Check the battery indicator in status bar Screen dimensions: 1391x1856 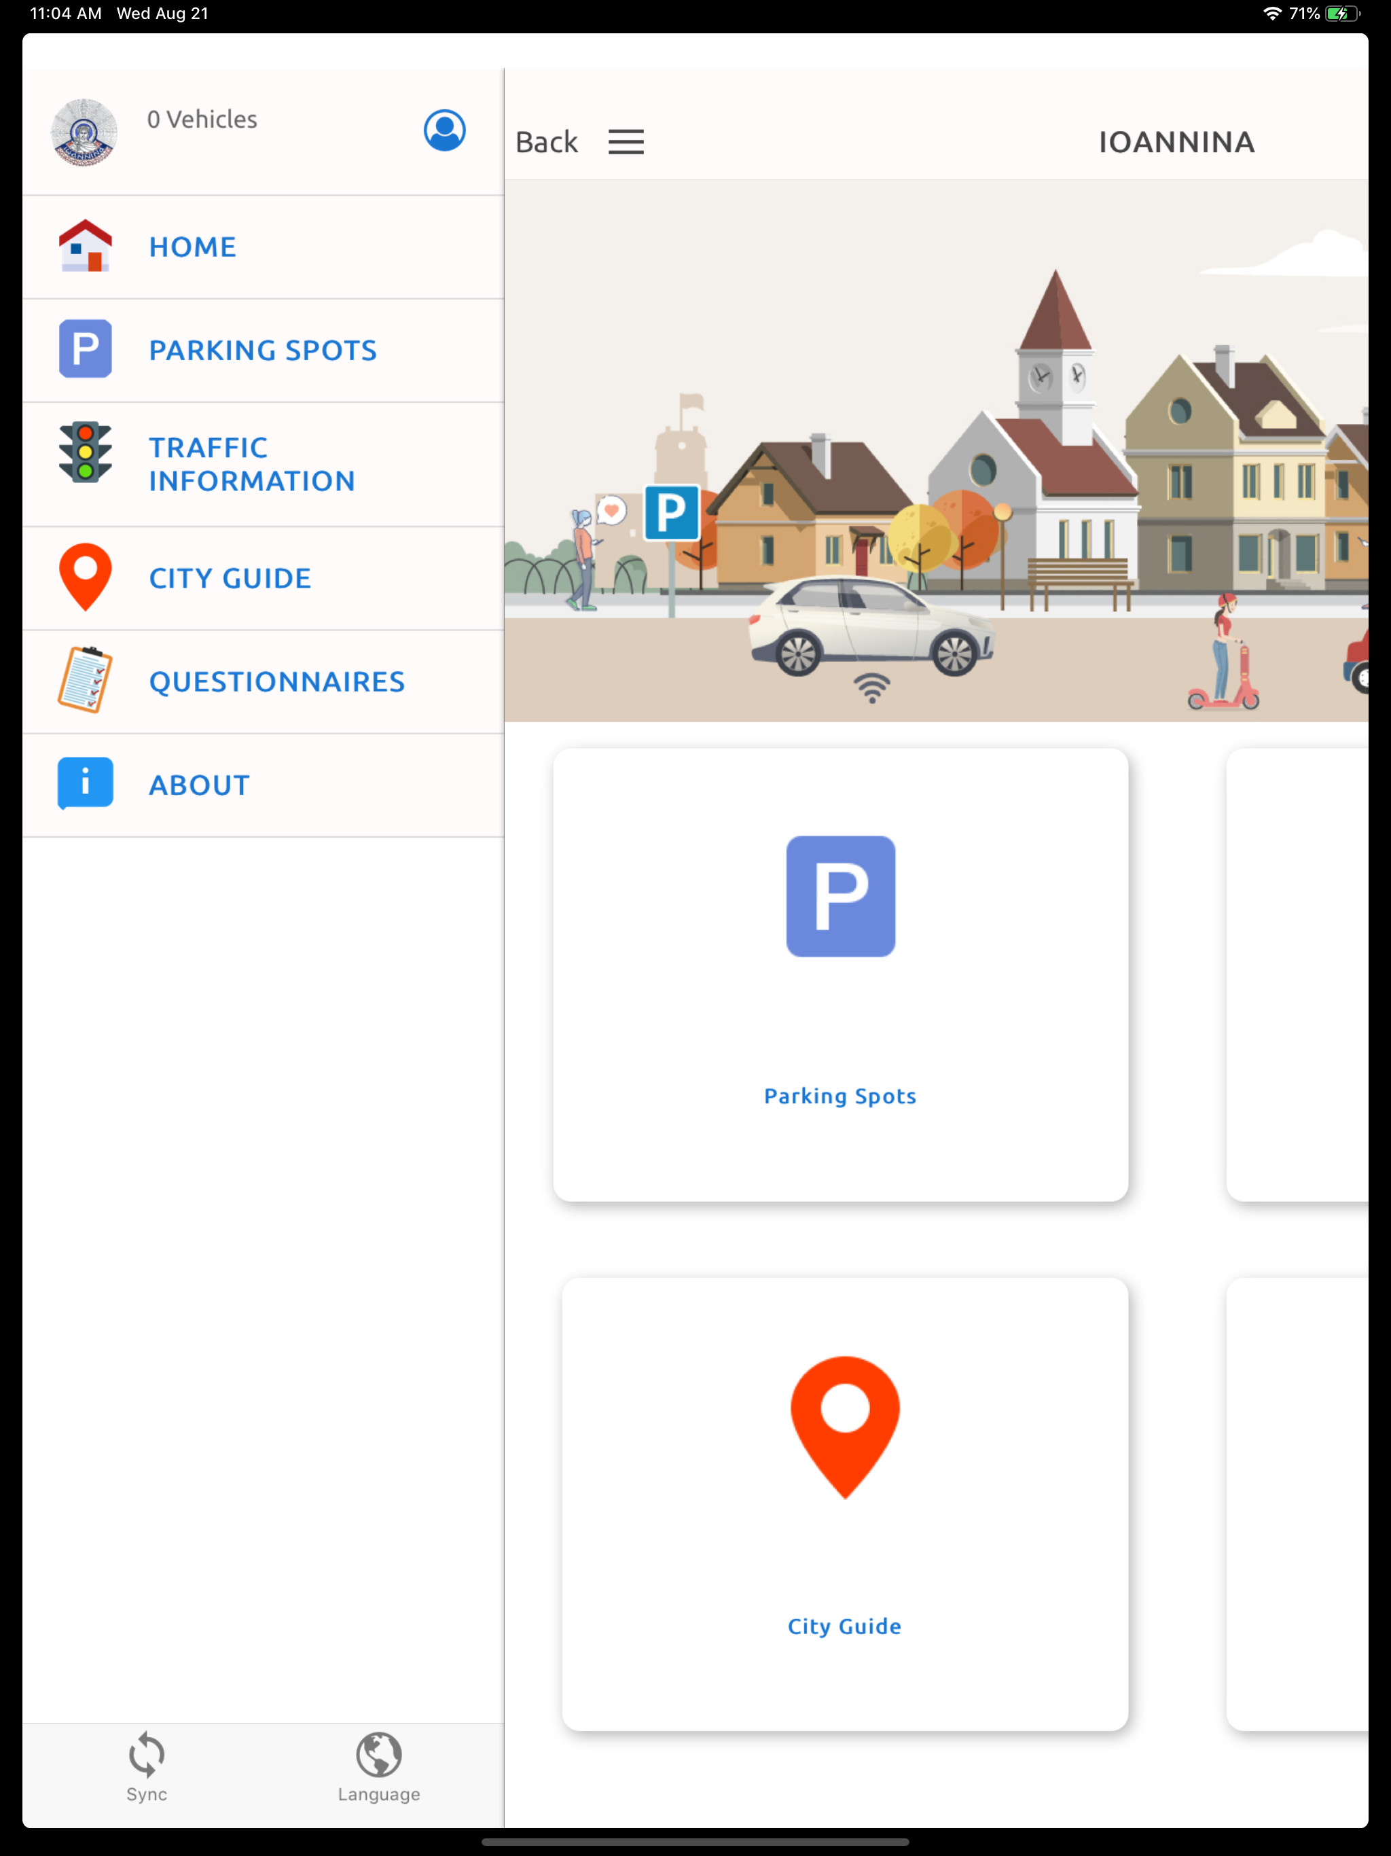tap(1342, 14)
